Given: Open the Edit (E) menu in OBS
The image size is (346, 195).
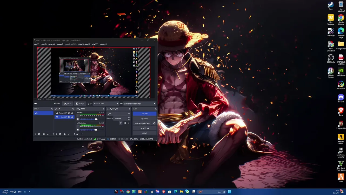Looking at the screenshot, I should point(44,44).
